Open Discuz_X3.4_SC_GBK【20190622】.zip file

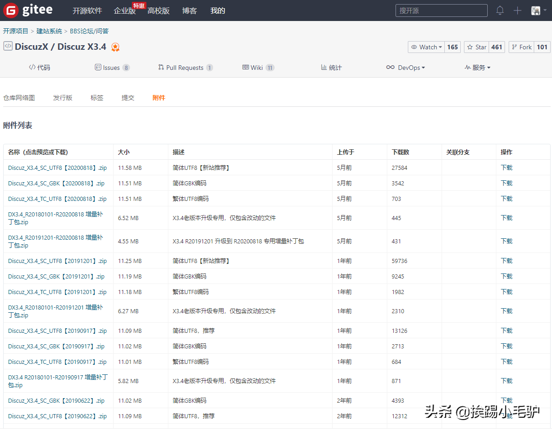(56, 400)
